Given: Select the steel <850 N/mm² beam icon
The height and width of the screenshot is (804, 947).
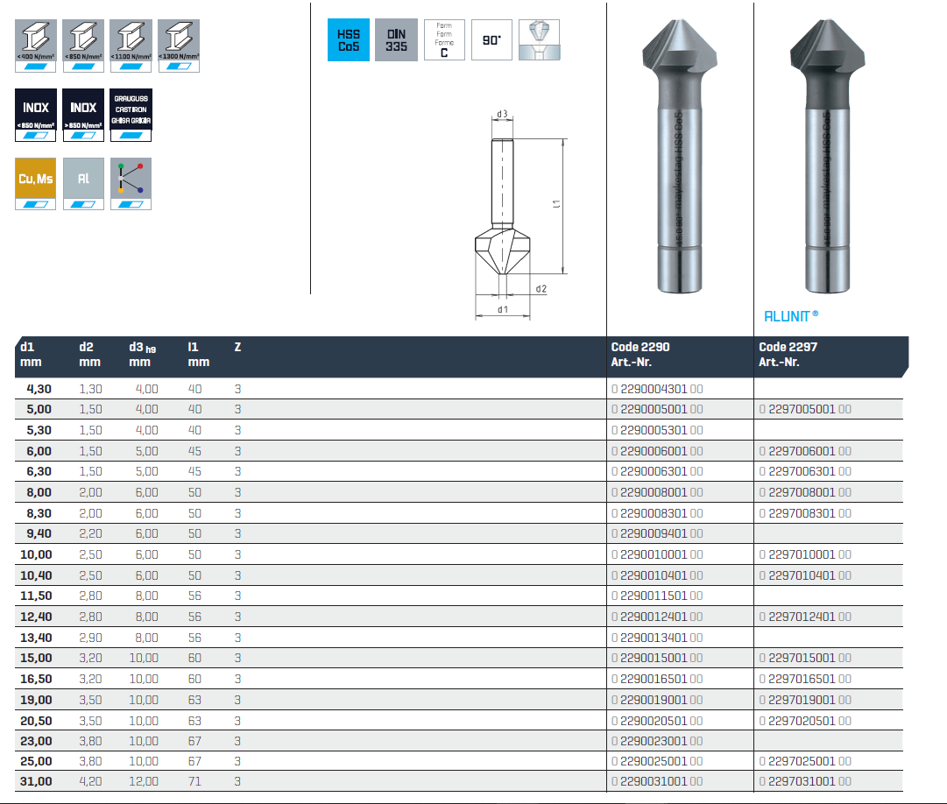Looking at the screenshot, I should pyautogui.click(x=83, y=45).
